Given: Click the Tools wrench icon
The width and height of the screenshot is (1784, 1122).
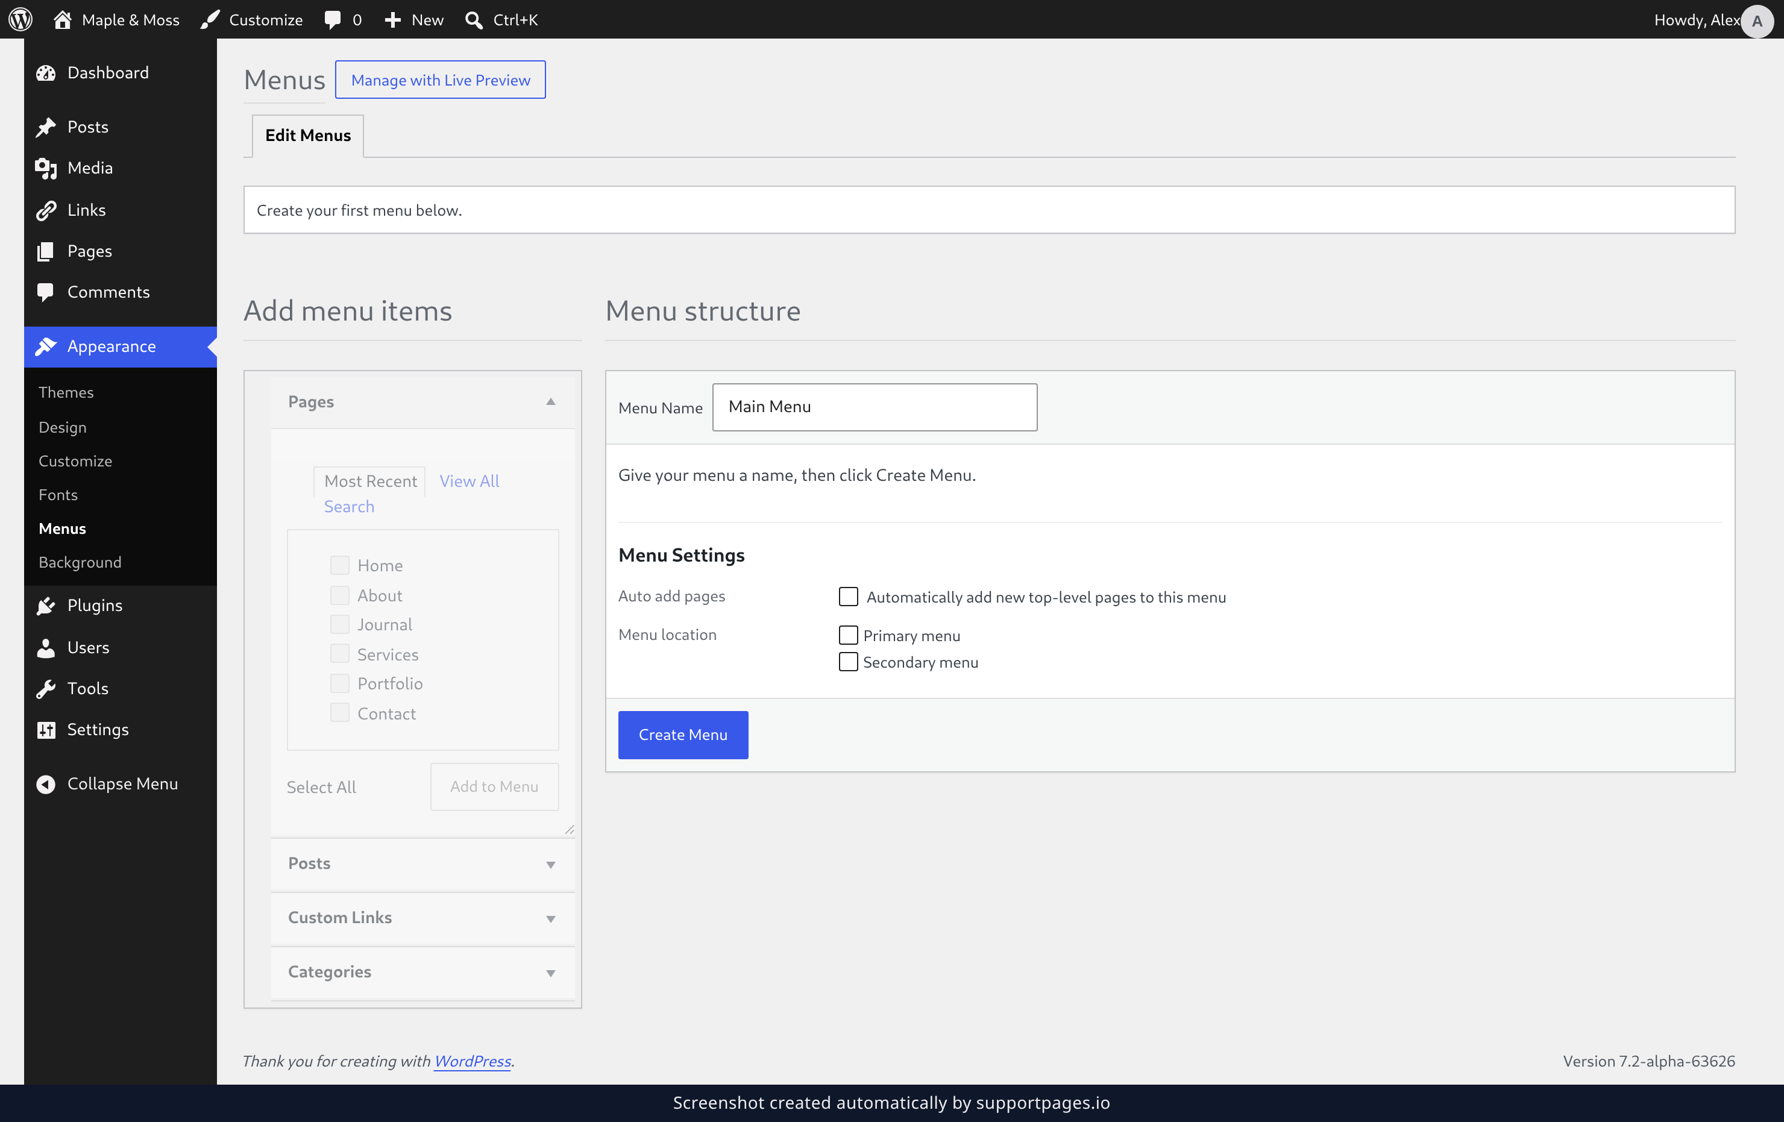Looking at the screenshot, I should coord(46,689).
